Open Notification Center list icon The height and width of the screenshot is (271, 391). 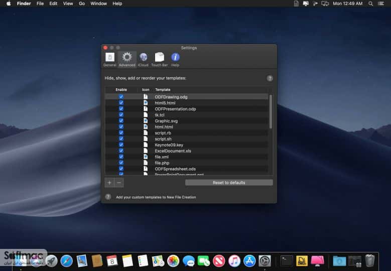[x=380, y=4]
